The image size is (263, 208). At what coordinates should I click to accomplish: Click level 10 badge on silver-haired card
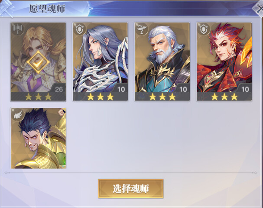tap(121, 89)
